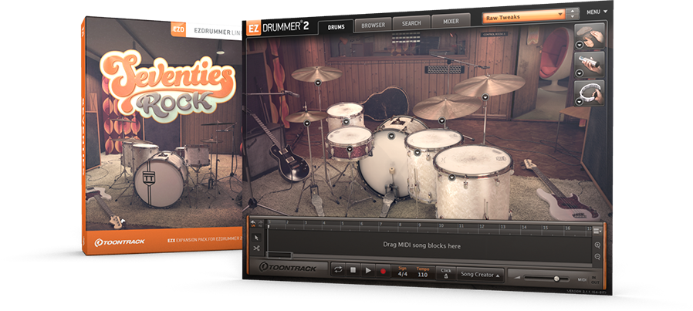
Task: Click the redo icon above the timeline tools
Action: click(261, 224)
